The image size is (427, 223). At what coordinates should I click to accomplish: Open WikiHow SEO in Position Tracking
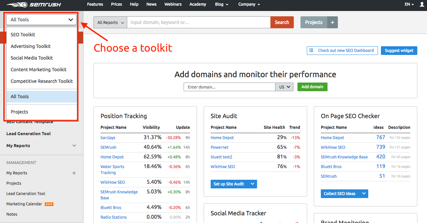pos(113,182)
